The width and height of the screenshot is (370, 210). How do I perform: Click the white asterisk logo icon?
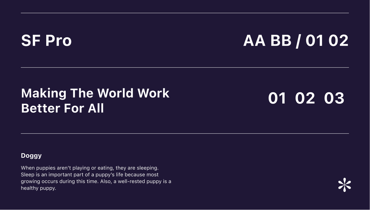pos(344,185)
